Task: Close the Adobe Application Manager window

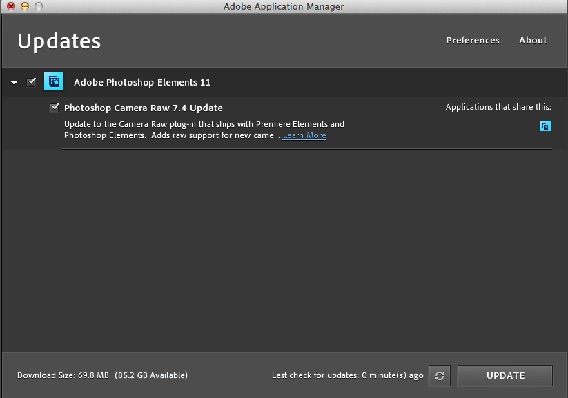Action: 11,6
